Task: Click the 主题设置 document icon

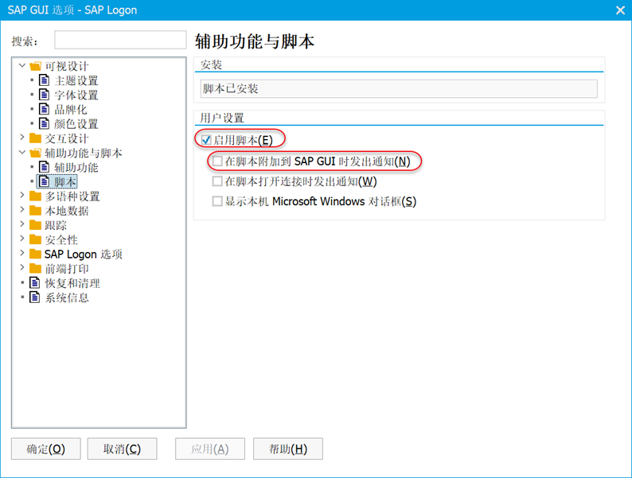Action: (x=44, y=80)
